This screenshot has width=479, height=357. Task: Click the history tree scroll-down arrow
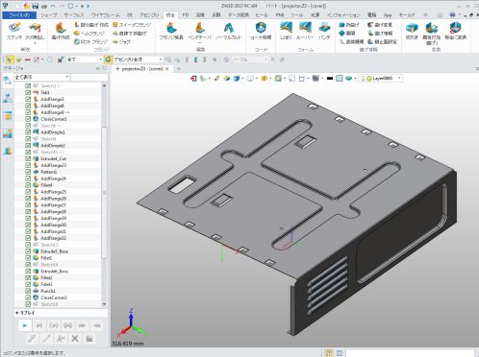[x=104, y=304]
